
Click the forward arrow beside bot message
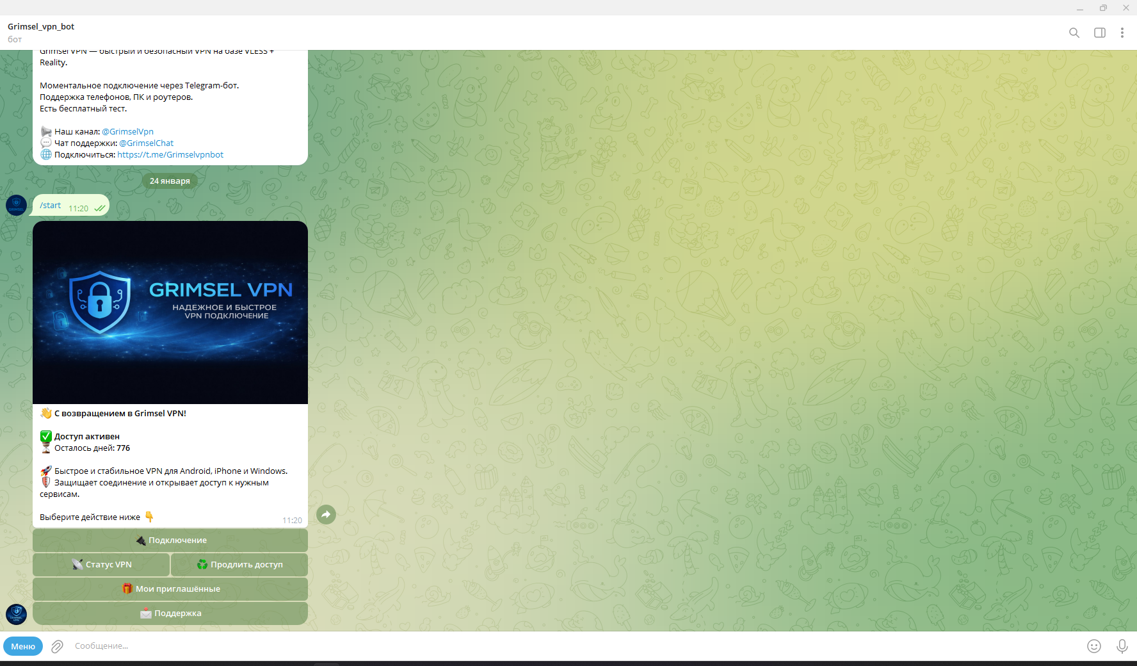tap(326, 514)
